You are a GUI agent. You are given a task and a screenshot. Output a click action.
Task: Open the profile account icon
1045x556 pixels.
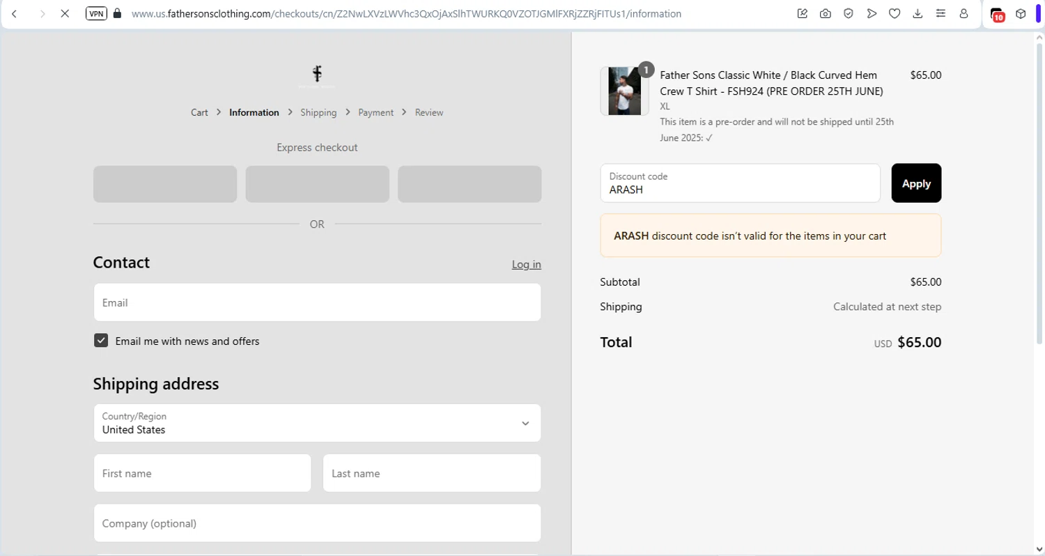[964, 13]
